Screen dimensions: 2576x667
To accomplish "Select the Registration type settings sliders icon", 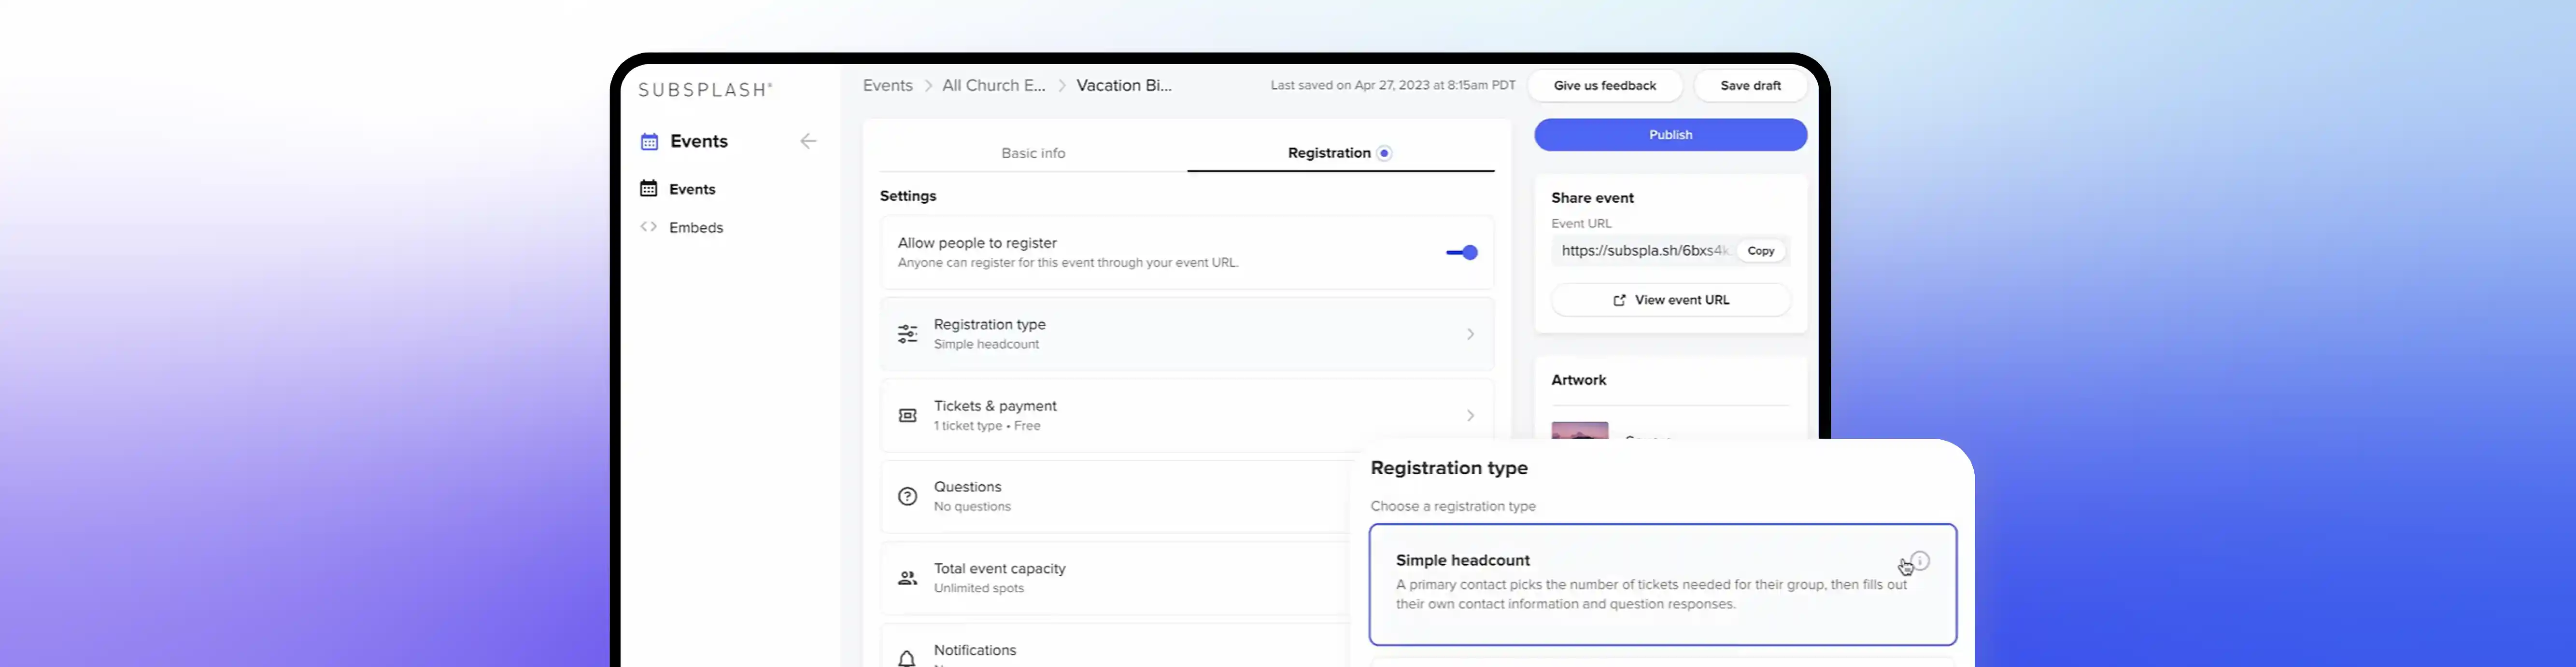I will (906, 333).
